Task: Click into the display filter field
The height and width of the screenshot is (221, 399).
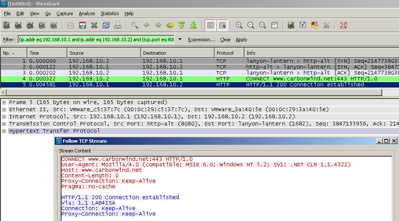Action: [x=96, y=40]
